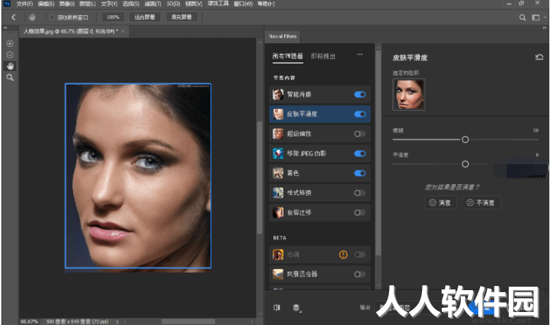Click the before/after preview icon

(x=277, y=307)
